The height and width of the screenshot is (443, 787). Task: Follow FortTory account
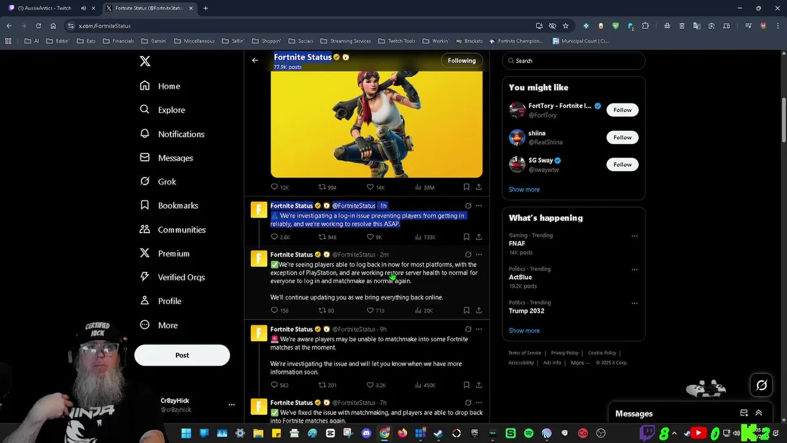pos(622,110)
